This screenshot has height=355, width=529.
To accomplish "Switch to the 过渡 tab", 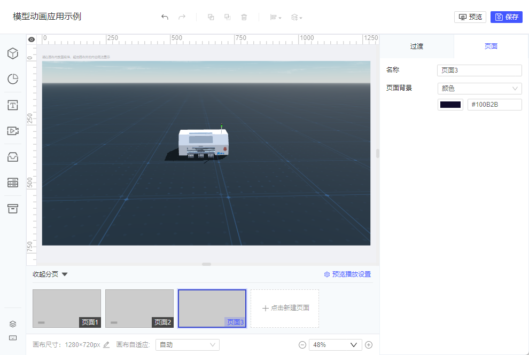I will click(x=417, y=46).
